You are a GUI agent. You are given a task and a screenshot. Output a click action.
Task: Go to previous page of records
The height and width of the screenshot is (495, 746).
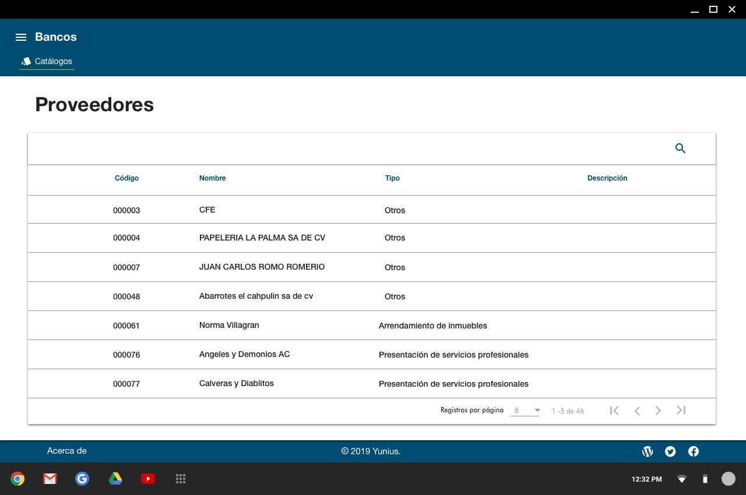[x=637, y=411]
